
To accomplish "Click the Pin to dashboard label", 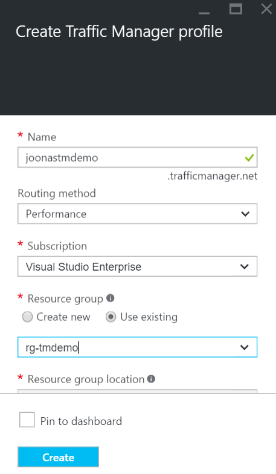I will [81, 421].
